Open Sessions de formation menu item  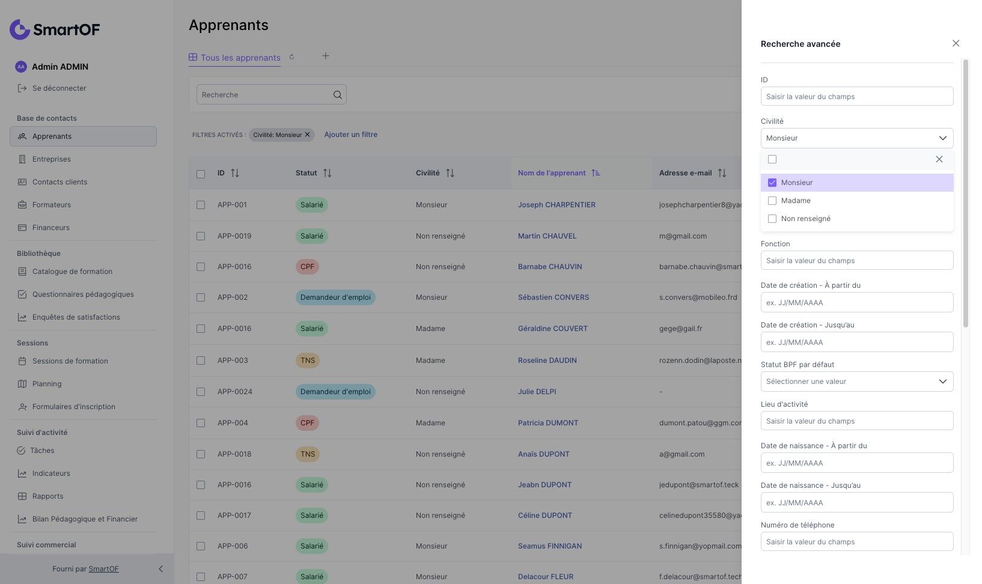(x=70, y=361)
